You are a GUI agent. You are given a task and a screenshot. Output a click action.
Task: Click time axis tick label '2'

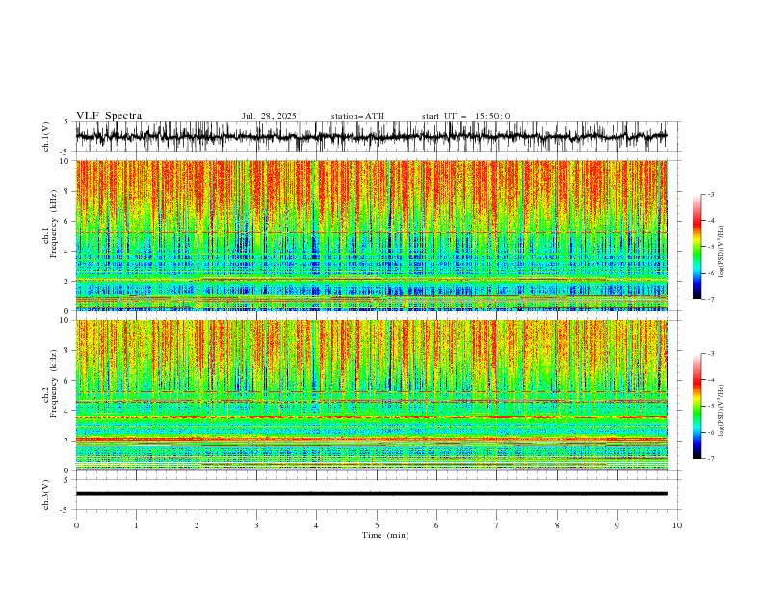tap(197, 525)
